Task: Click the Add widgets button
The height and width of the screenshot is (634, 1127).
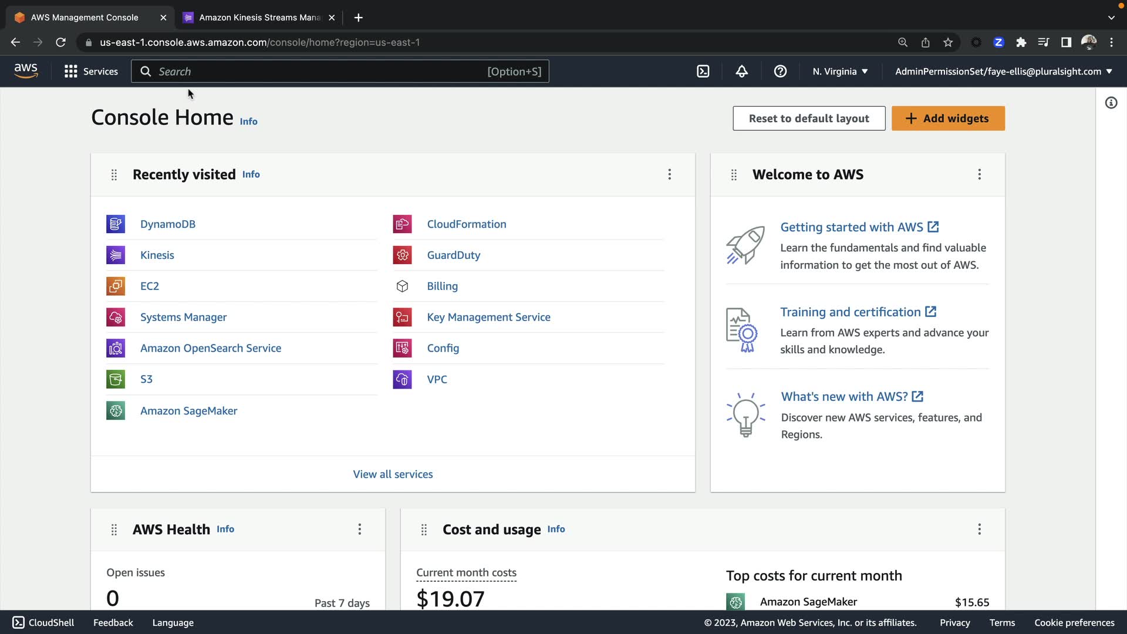Action: (948, 119)
